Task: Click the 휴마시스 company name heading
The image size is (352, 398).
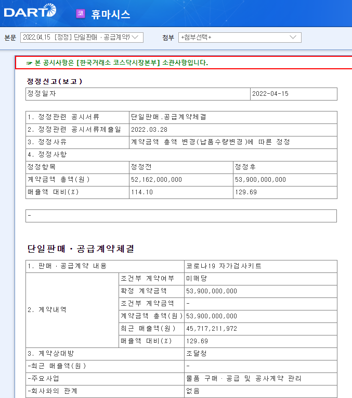Action: [x=111, y=14]
